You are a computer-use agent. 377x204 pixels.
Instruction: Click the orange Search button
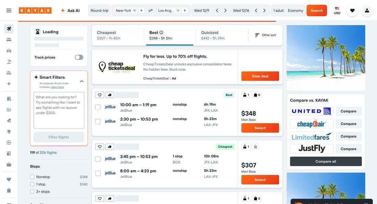(x=317, y=11)
